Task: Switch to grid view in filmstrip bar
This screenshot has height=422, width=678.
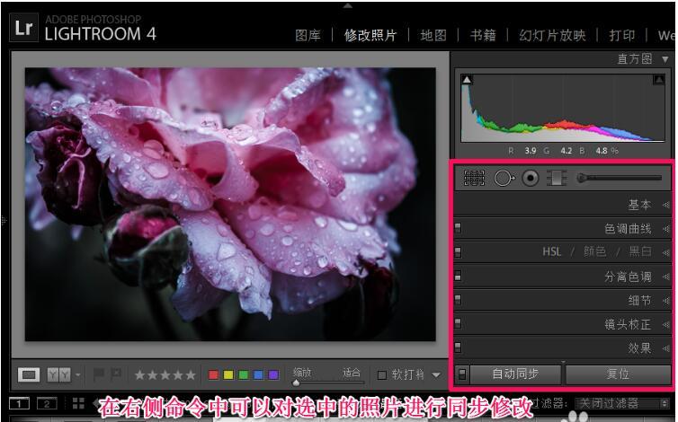Action: [78, 403]
